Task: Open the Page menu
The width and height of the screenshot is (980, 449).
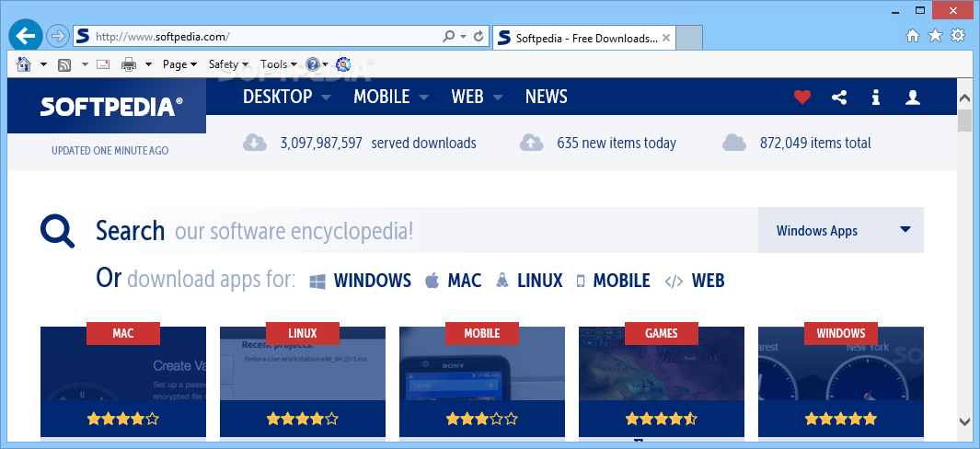Action: (x=180, y=64)
